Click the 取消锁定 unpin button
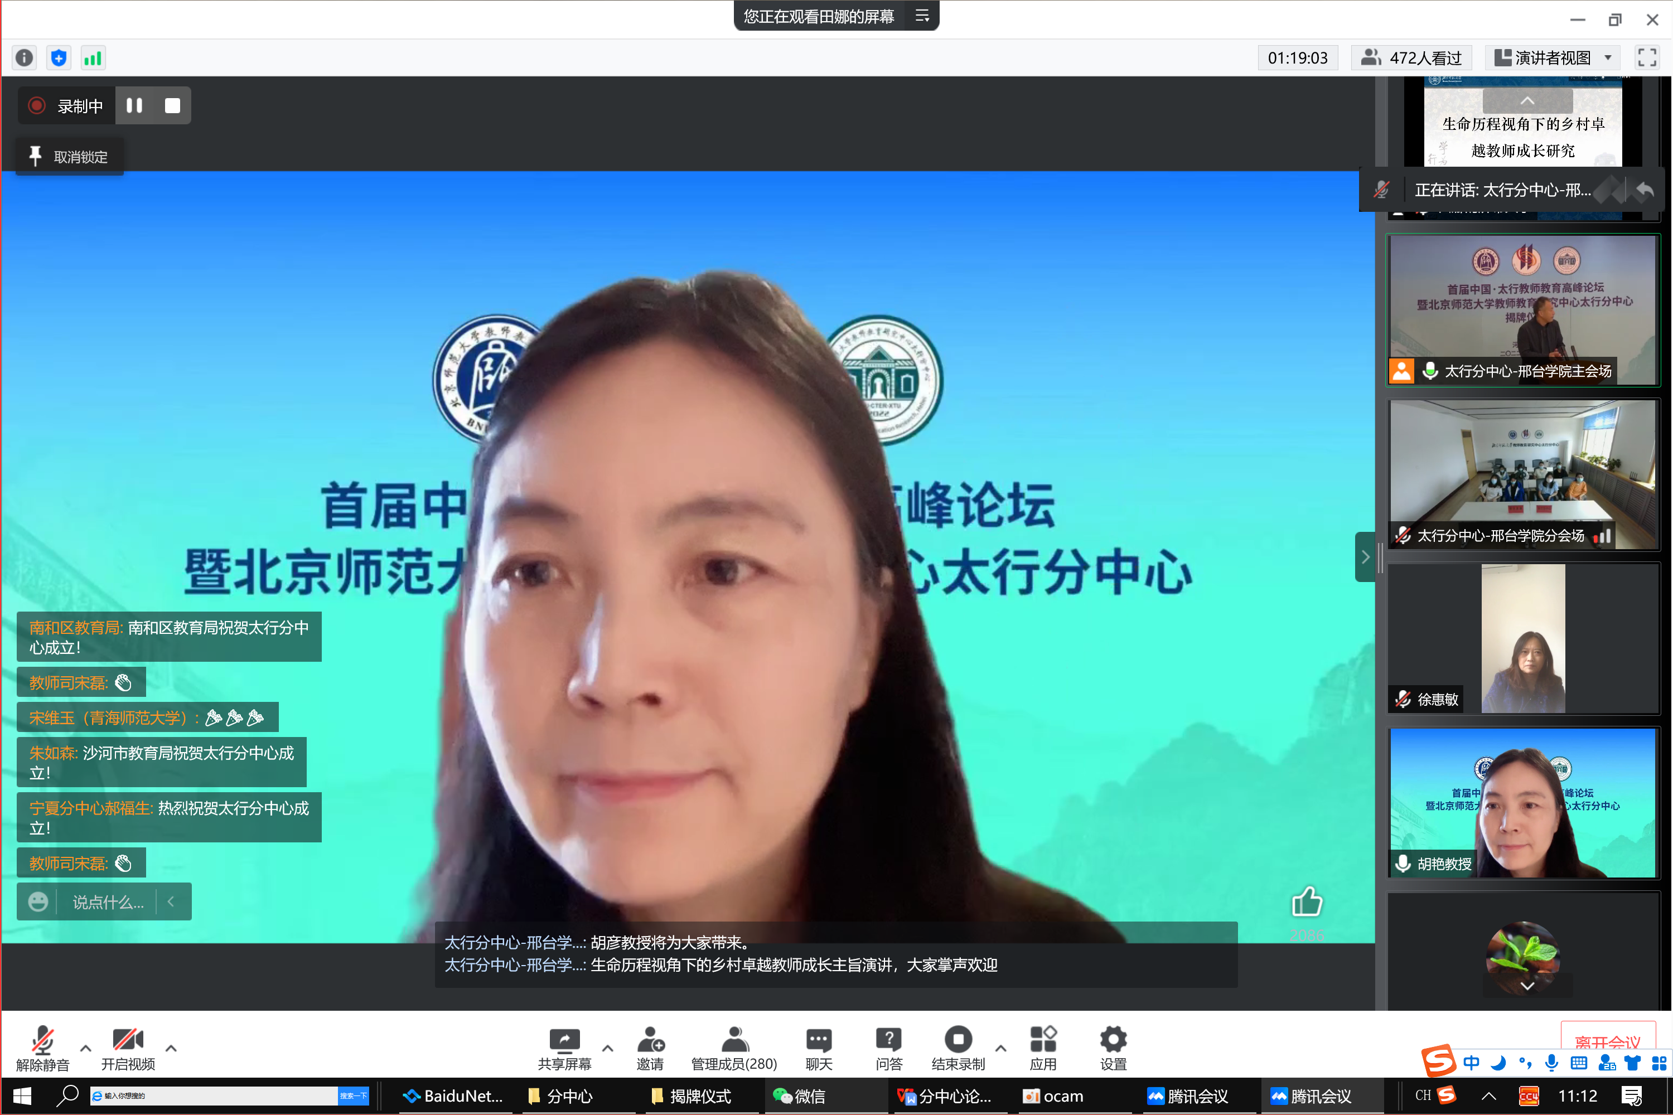This screenshot has height=1115, width=1673. [69, 157]
